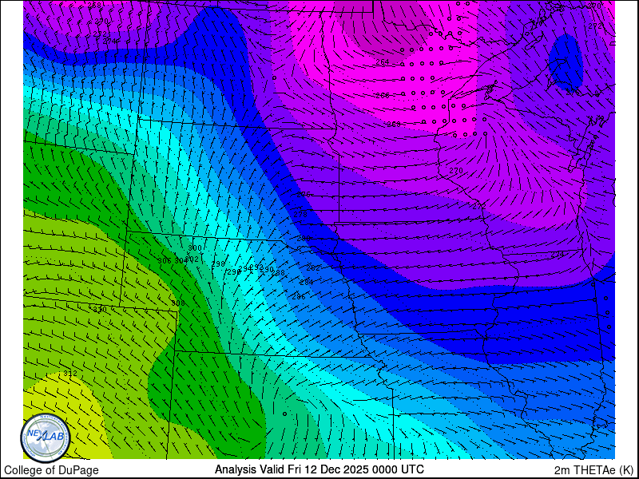Click the 298 contour label
This screenshot has width=639, height=479.
[x=218, y=263]
